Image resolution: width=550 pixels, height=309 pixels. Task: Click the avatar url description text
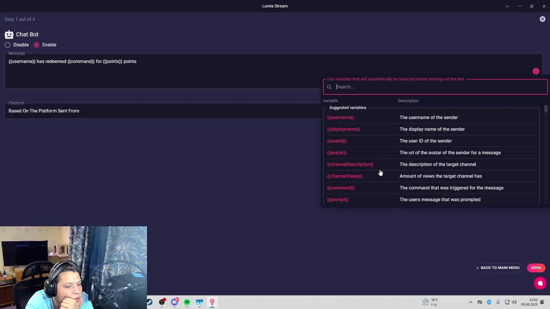(450, 153)
